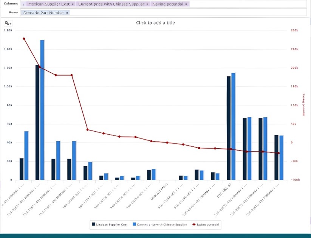Image resolution: width=311 pixels, height=238 pixels.
Task: Toggle Mexican Supplier Cost visibility in legend
Action: tap(111, 224)
